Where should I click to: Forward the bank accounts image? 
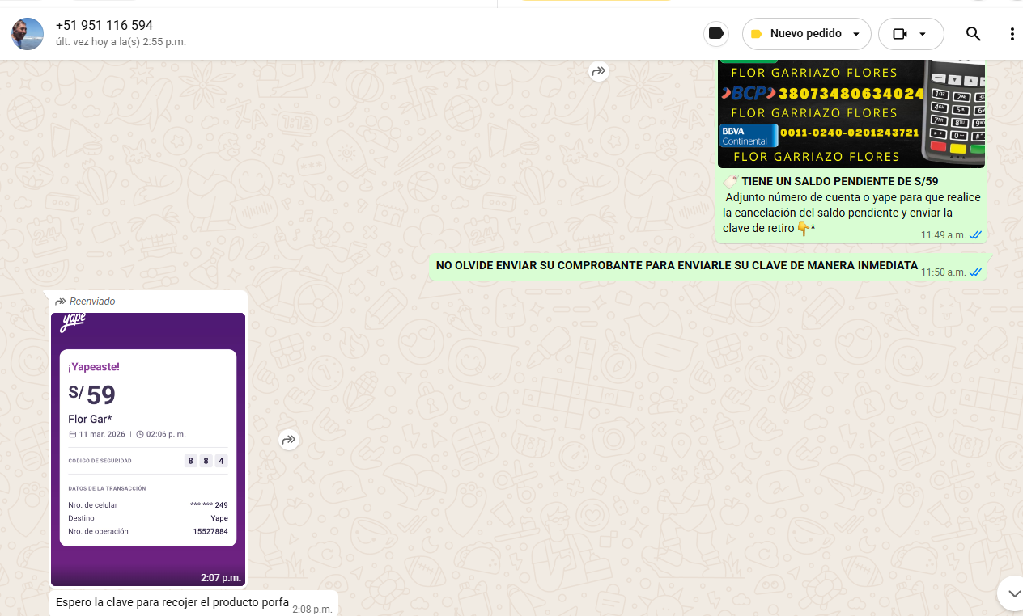click(598, 71)
